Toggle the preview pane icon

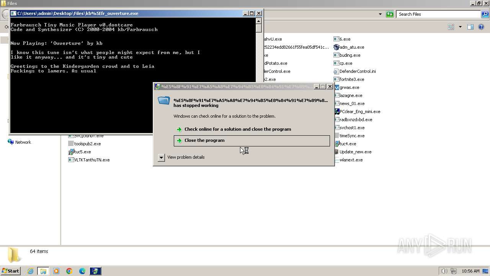coord(470,27)
